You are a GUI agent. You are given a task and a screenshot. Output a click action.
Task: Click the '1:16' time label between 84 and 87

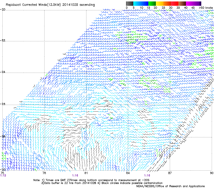point(147,176)
